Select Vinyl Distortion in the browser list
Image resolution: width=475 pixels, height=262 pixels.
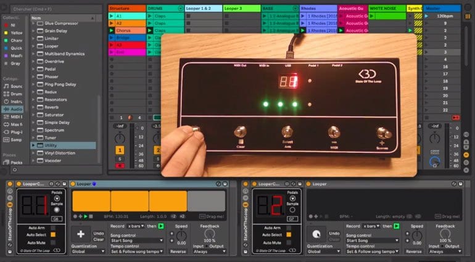60,153
